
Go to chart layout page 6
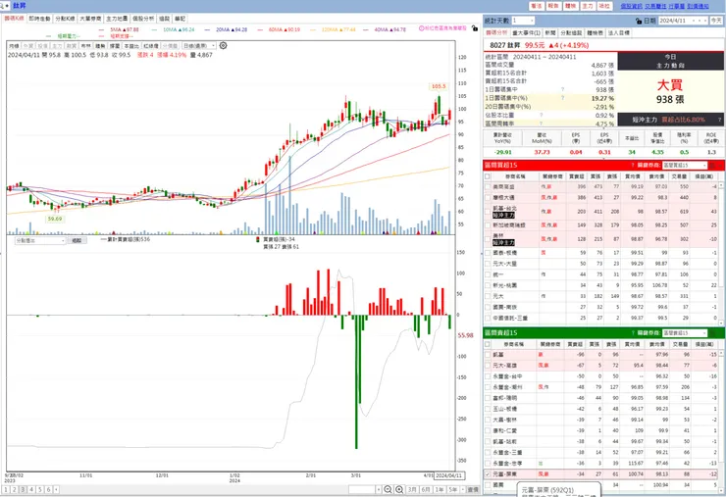tap(48, 489)
